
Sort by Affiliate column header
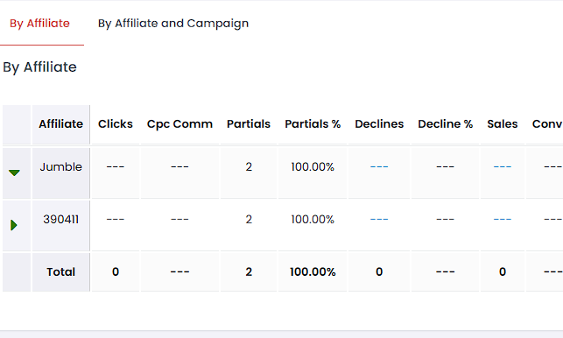(x=60, y=124)
